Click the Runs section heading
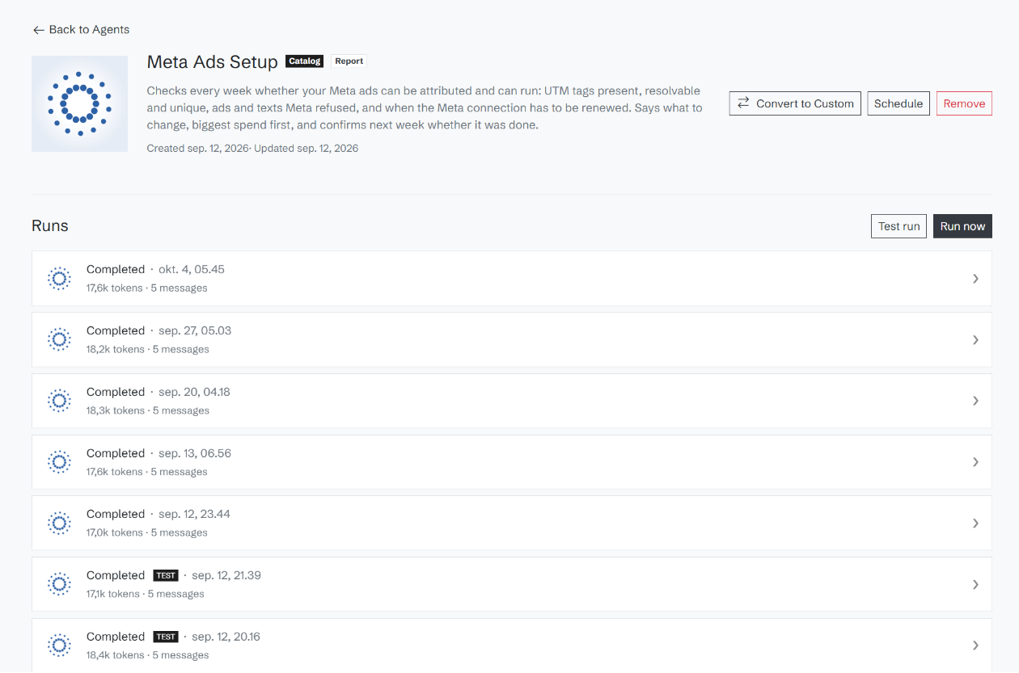This screenshot has width=1019, height=673. pos(50,226)
